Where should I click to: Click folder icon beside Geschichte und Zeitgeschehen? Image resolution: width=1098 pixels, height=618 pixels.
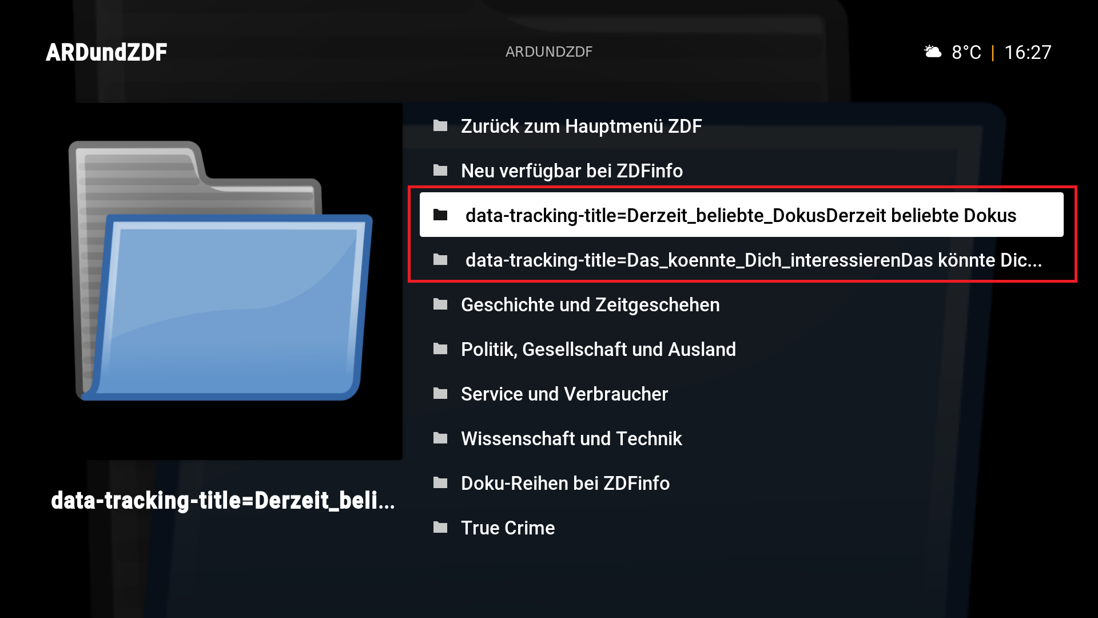coord(440,304)
